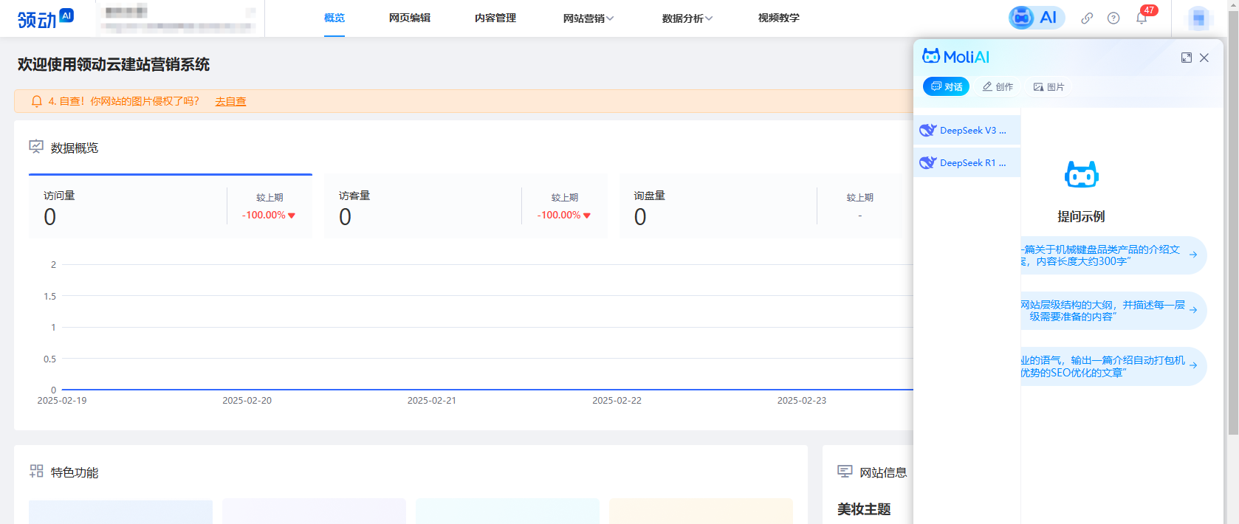
Task: Expand the 数据分析 dropdown menu
Action: coord(687,18)
